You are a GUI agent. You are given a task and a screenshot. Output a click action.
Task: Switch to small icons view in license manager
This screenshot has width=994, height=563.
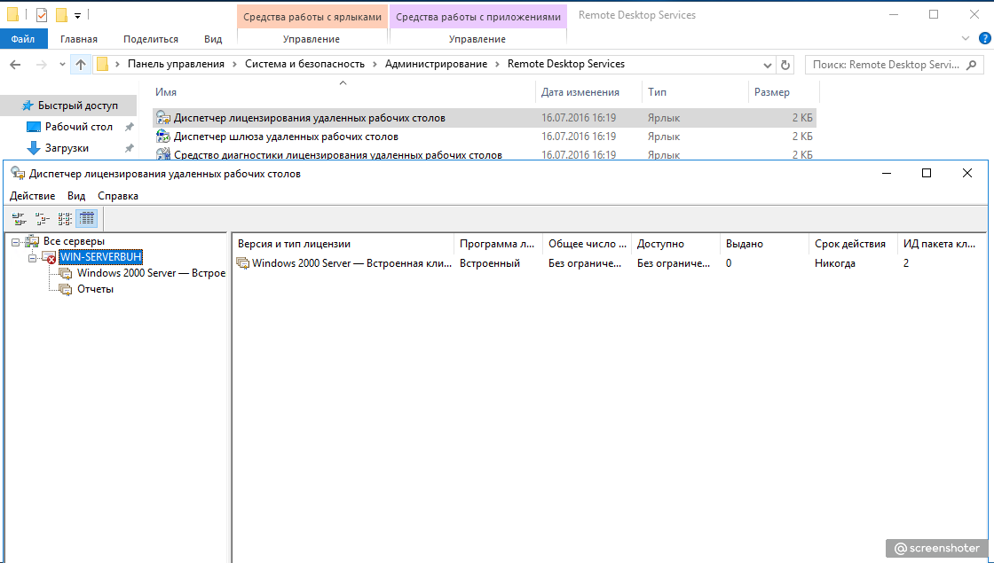(x=42, y=219)
